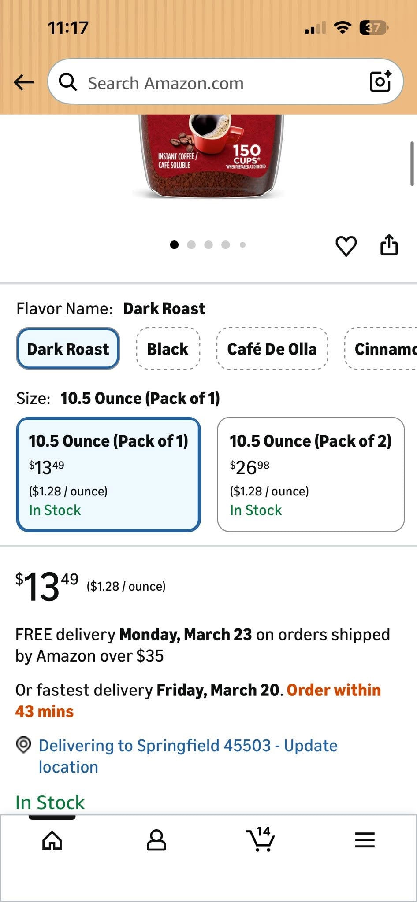Open camera lens search icon
The image size is (417, 902).
coord(380,81)
